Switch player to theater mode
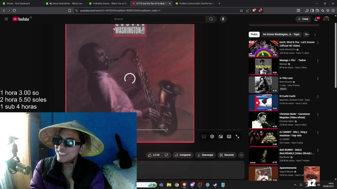 point(229,136)
